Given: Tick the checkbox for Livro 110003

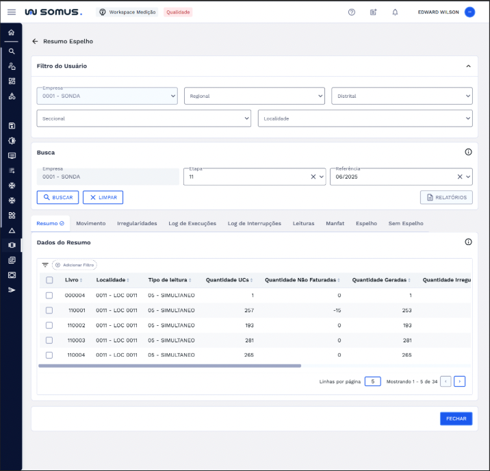Looking at the screenshot, I should (49, 340).
